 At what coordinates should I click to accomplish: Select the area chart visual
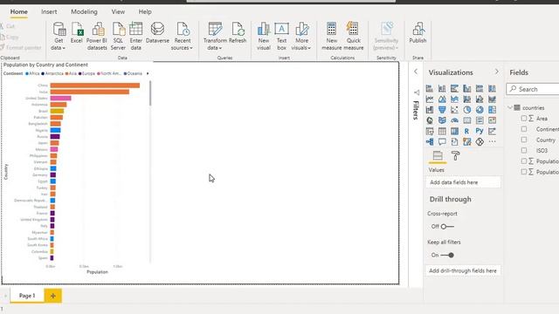click(x=442, y=99)
